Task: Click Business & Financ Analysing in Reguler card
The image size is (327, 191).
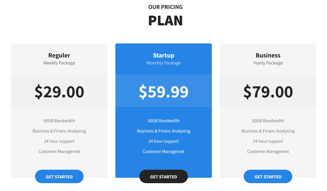Action: pyautogui.click(x=59, y=131)
